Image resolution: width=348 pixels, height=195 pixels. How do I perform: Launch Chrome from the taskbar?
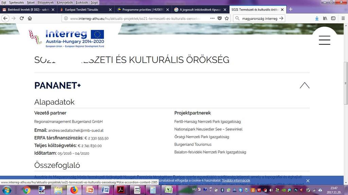point(27,190)
